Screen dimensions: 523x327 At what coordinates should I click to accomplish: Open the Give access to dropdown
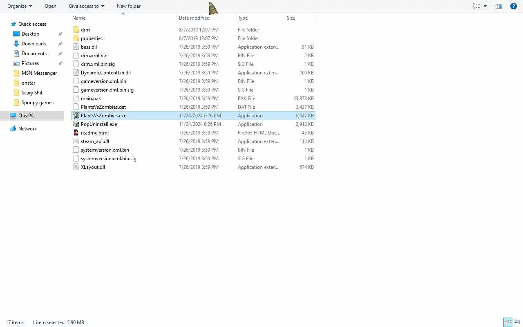point(86,6)
